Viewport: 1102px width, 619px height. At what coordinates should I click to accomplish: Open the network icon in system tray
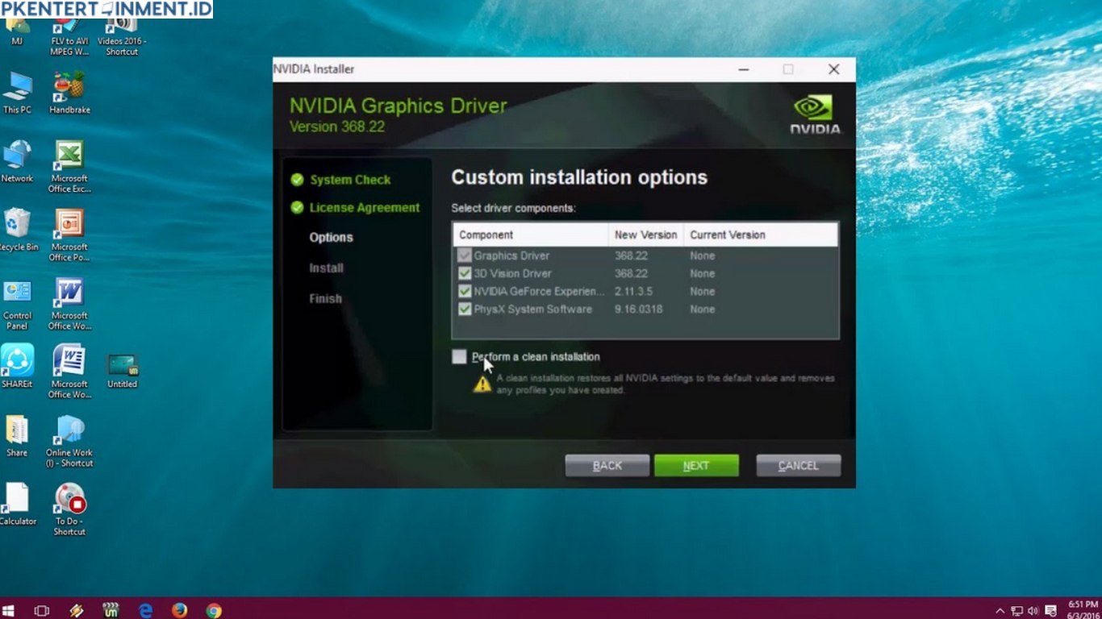[x=1016, y=611]
